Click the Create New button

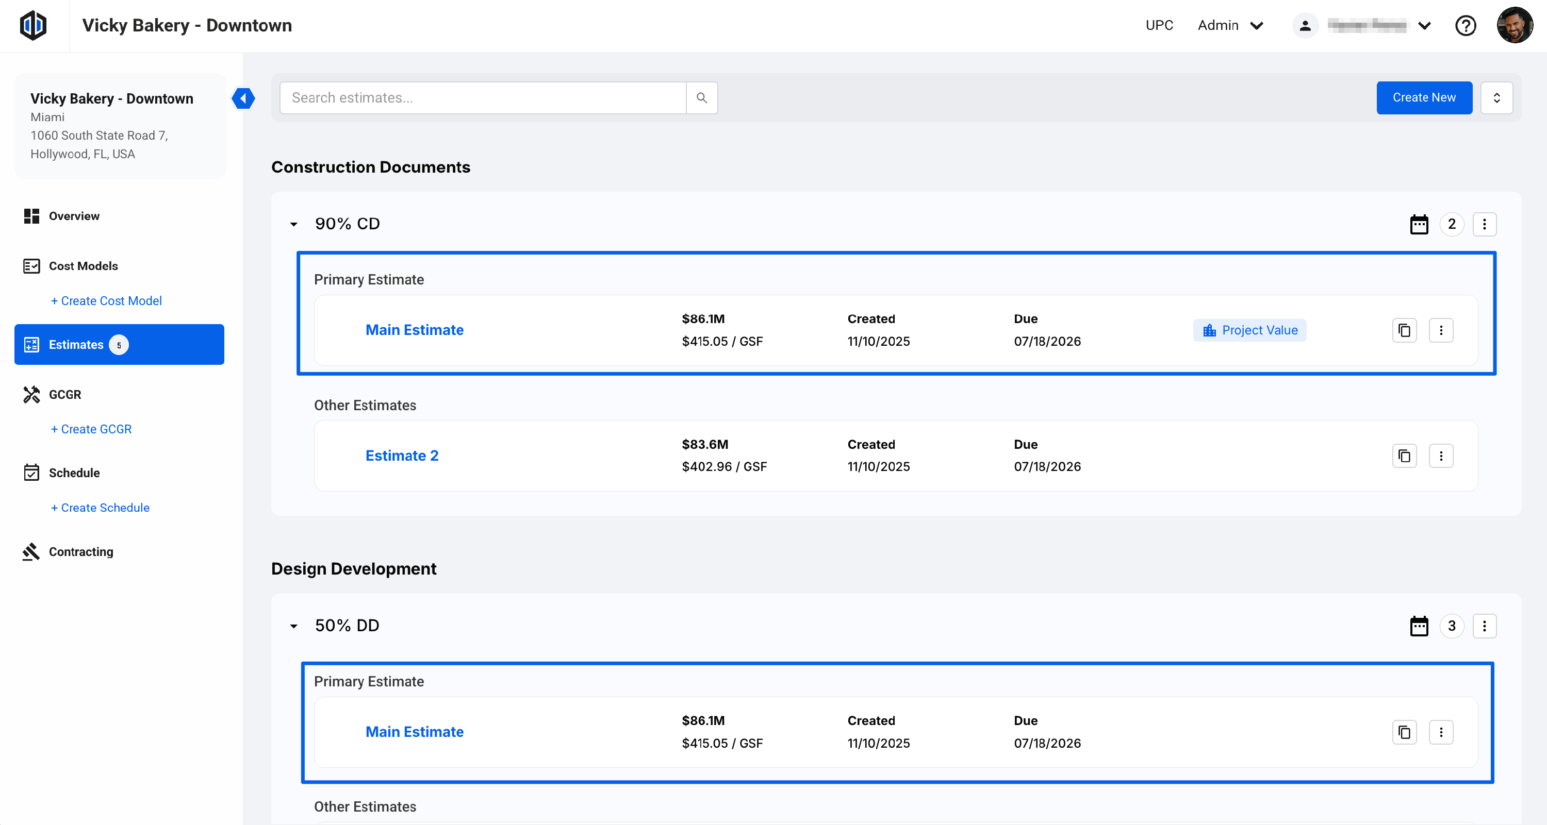(x=1423, y=98)
